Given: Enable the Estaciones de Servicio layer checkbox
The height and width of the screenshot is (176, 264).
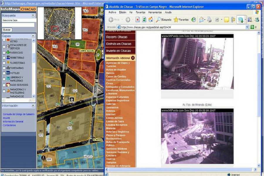Looking at the screenshot, I should pyautogui.click(x=4, y=47).
